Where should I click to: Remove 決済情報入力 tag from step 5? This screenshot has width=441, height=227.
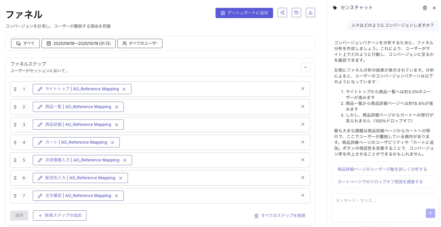[x=125, y=160]
